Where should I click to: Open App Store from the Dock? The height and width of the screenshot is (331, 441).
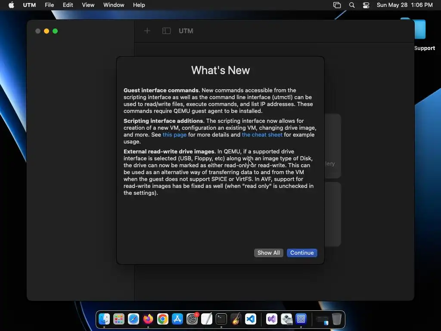click(177, 319)
